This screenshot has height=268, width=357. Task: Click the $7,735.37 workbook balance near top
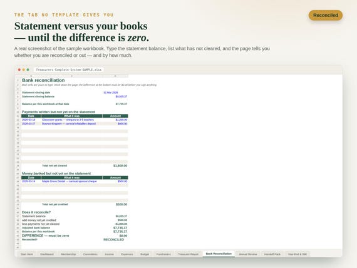tap(122, 104)
